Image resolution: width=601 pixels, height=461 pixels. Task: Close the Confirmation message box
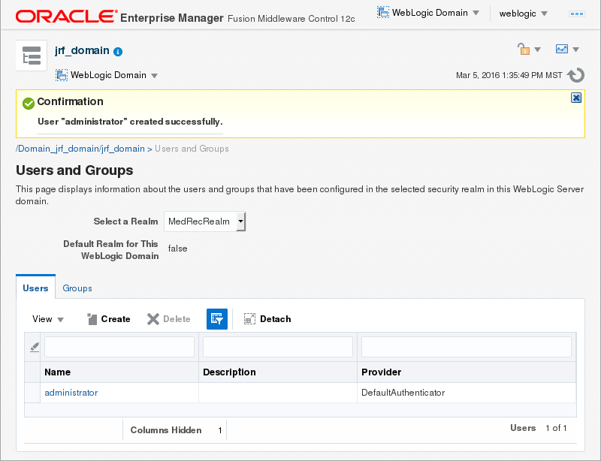tap(575, 98)
